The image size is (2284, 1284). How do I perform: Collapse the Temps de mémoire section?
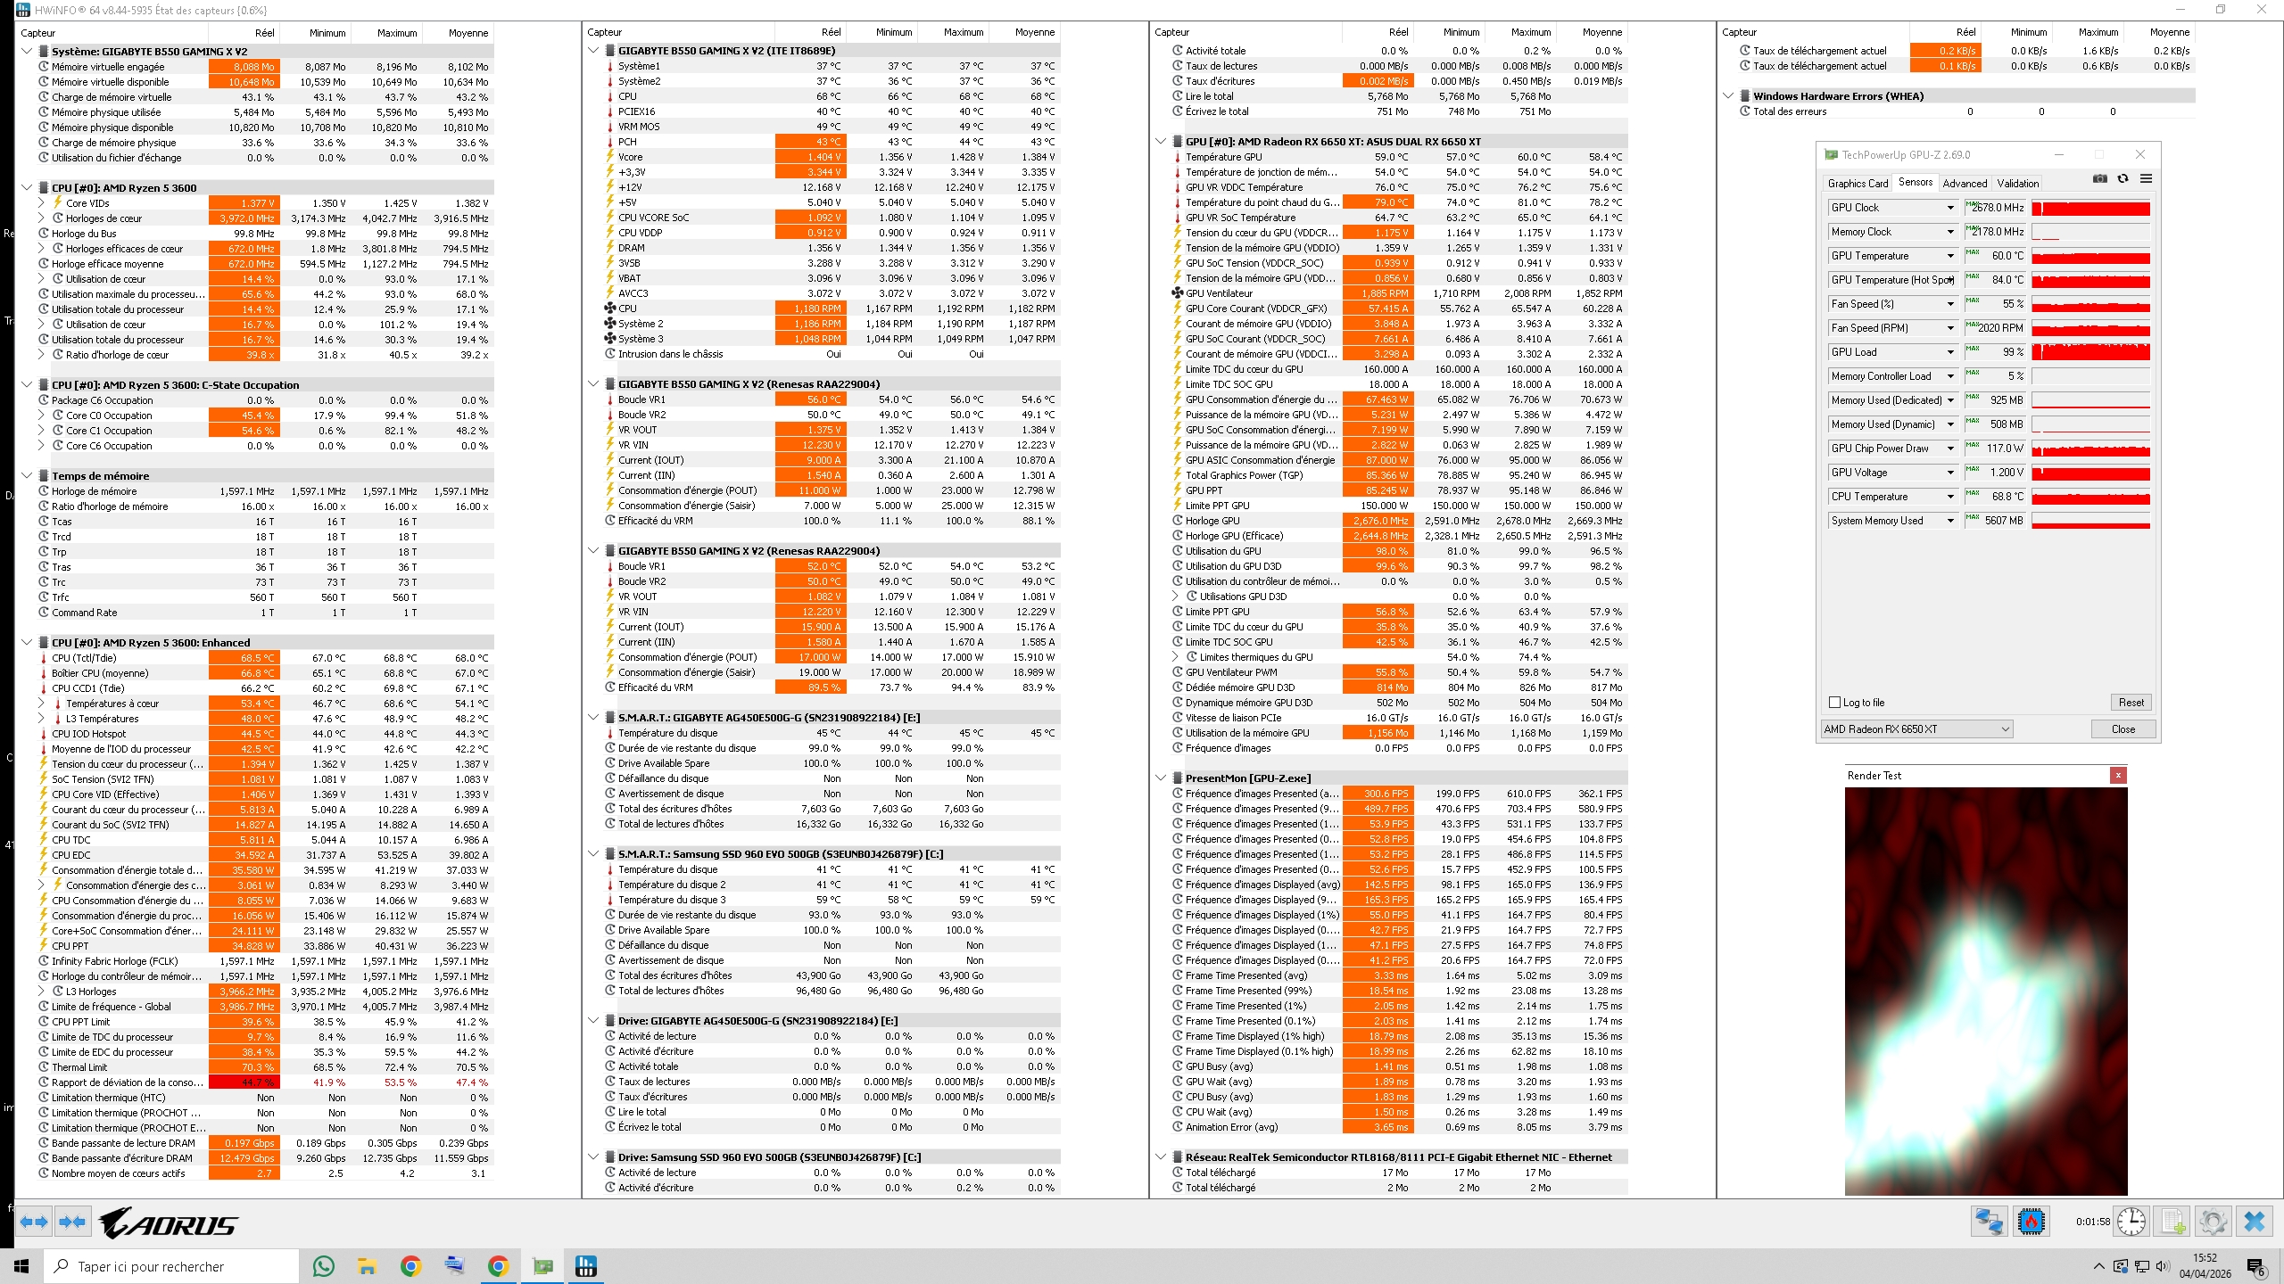pyautogui.click(x=27, y=476)
